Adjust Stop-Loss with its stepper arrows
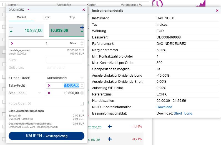 click(x=82, y=93)
